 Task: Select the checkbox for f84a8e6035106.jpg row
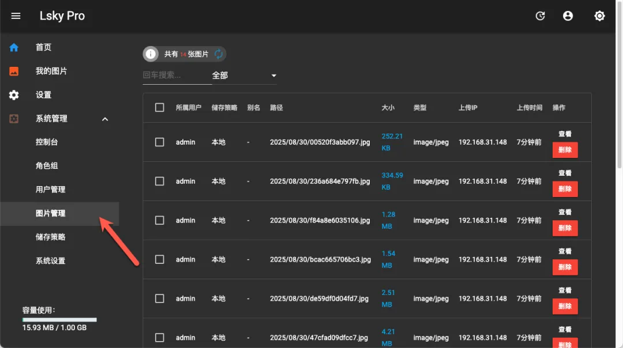point(160,220)
